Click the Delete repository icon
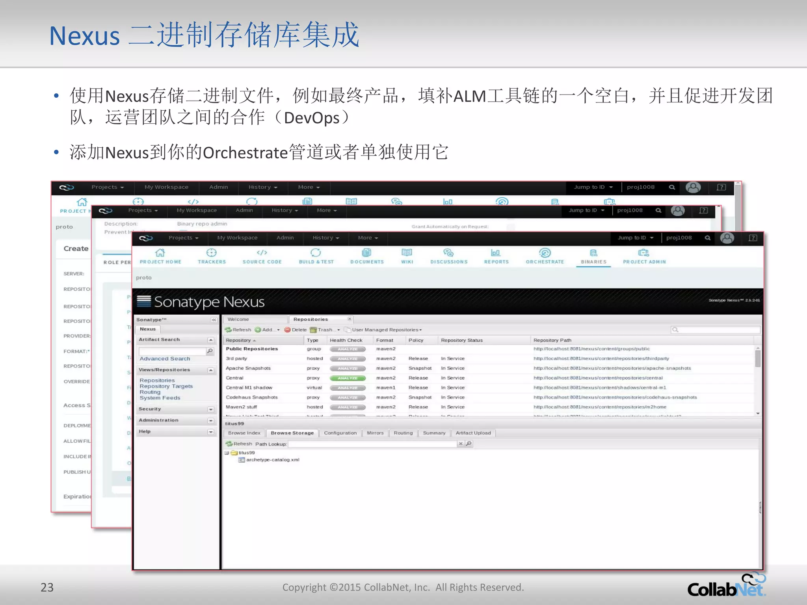This screenshot has height=605, width=807. [288, 330]
